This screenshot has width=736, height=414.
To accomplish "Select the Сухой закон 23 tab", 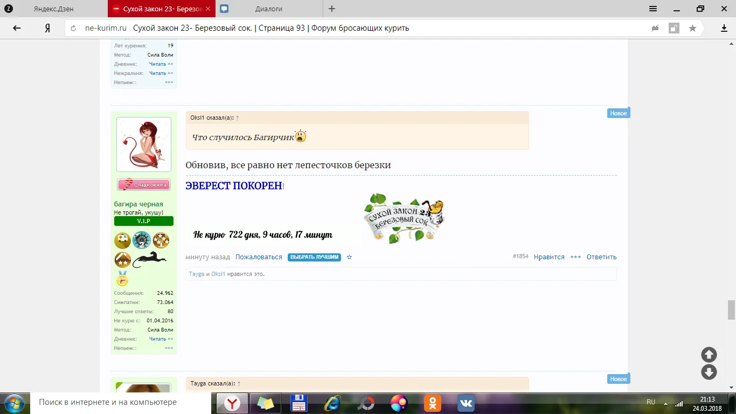I will (x=162, y=9).
